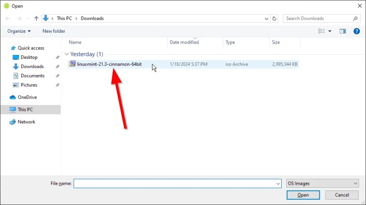
Task: Open recent locations dropdown arrow
Action: (28, 19)
